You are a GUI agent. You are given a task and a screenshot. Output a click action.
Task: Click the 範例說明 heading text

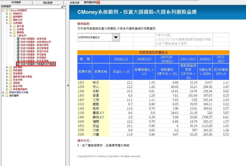[x=84, y=24]
